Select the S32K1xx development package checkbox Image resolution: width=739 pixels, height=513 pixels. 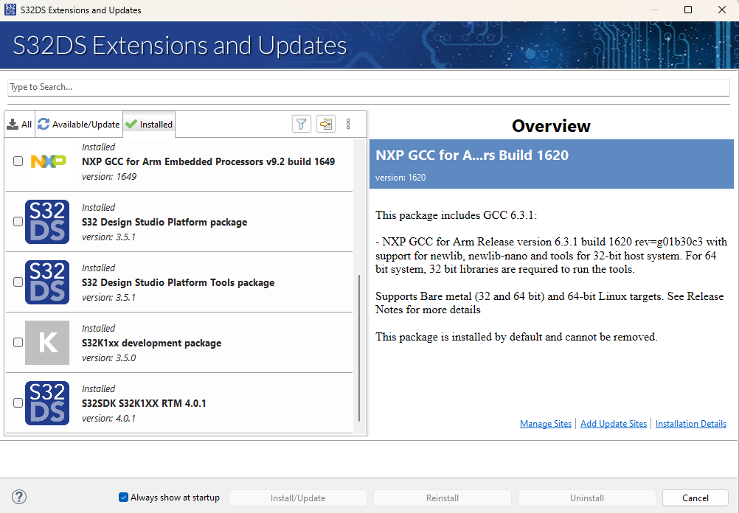pyautogui.click(x=18, y=342)
